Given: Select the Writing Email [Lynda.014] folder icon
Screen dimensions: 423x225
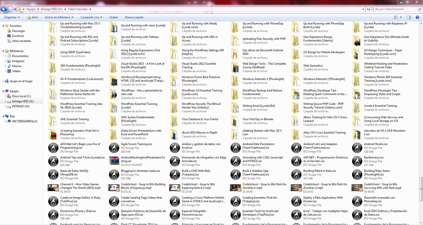Looking at the screenshot, I should pyautogui.click(x=235, y=107).
